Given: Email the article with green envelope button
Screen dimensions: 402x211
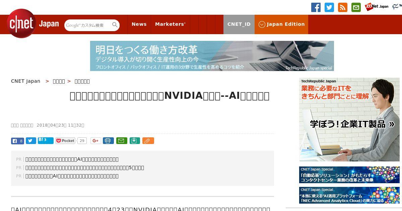Looking at the screenshot, I should (x=122, y=141).
